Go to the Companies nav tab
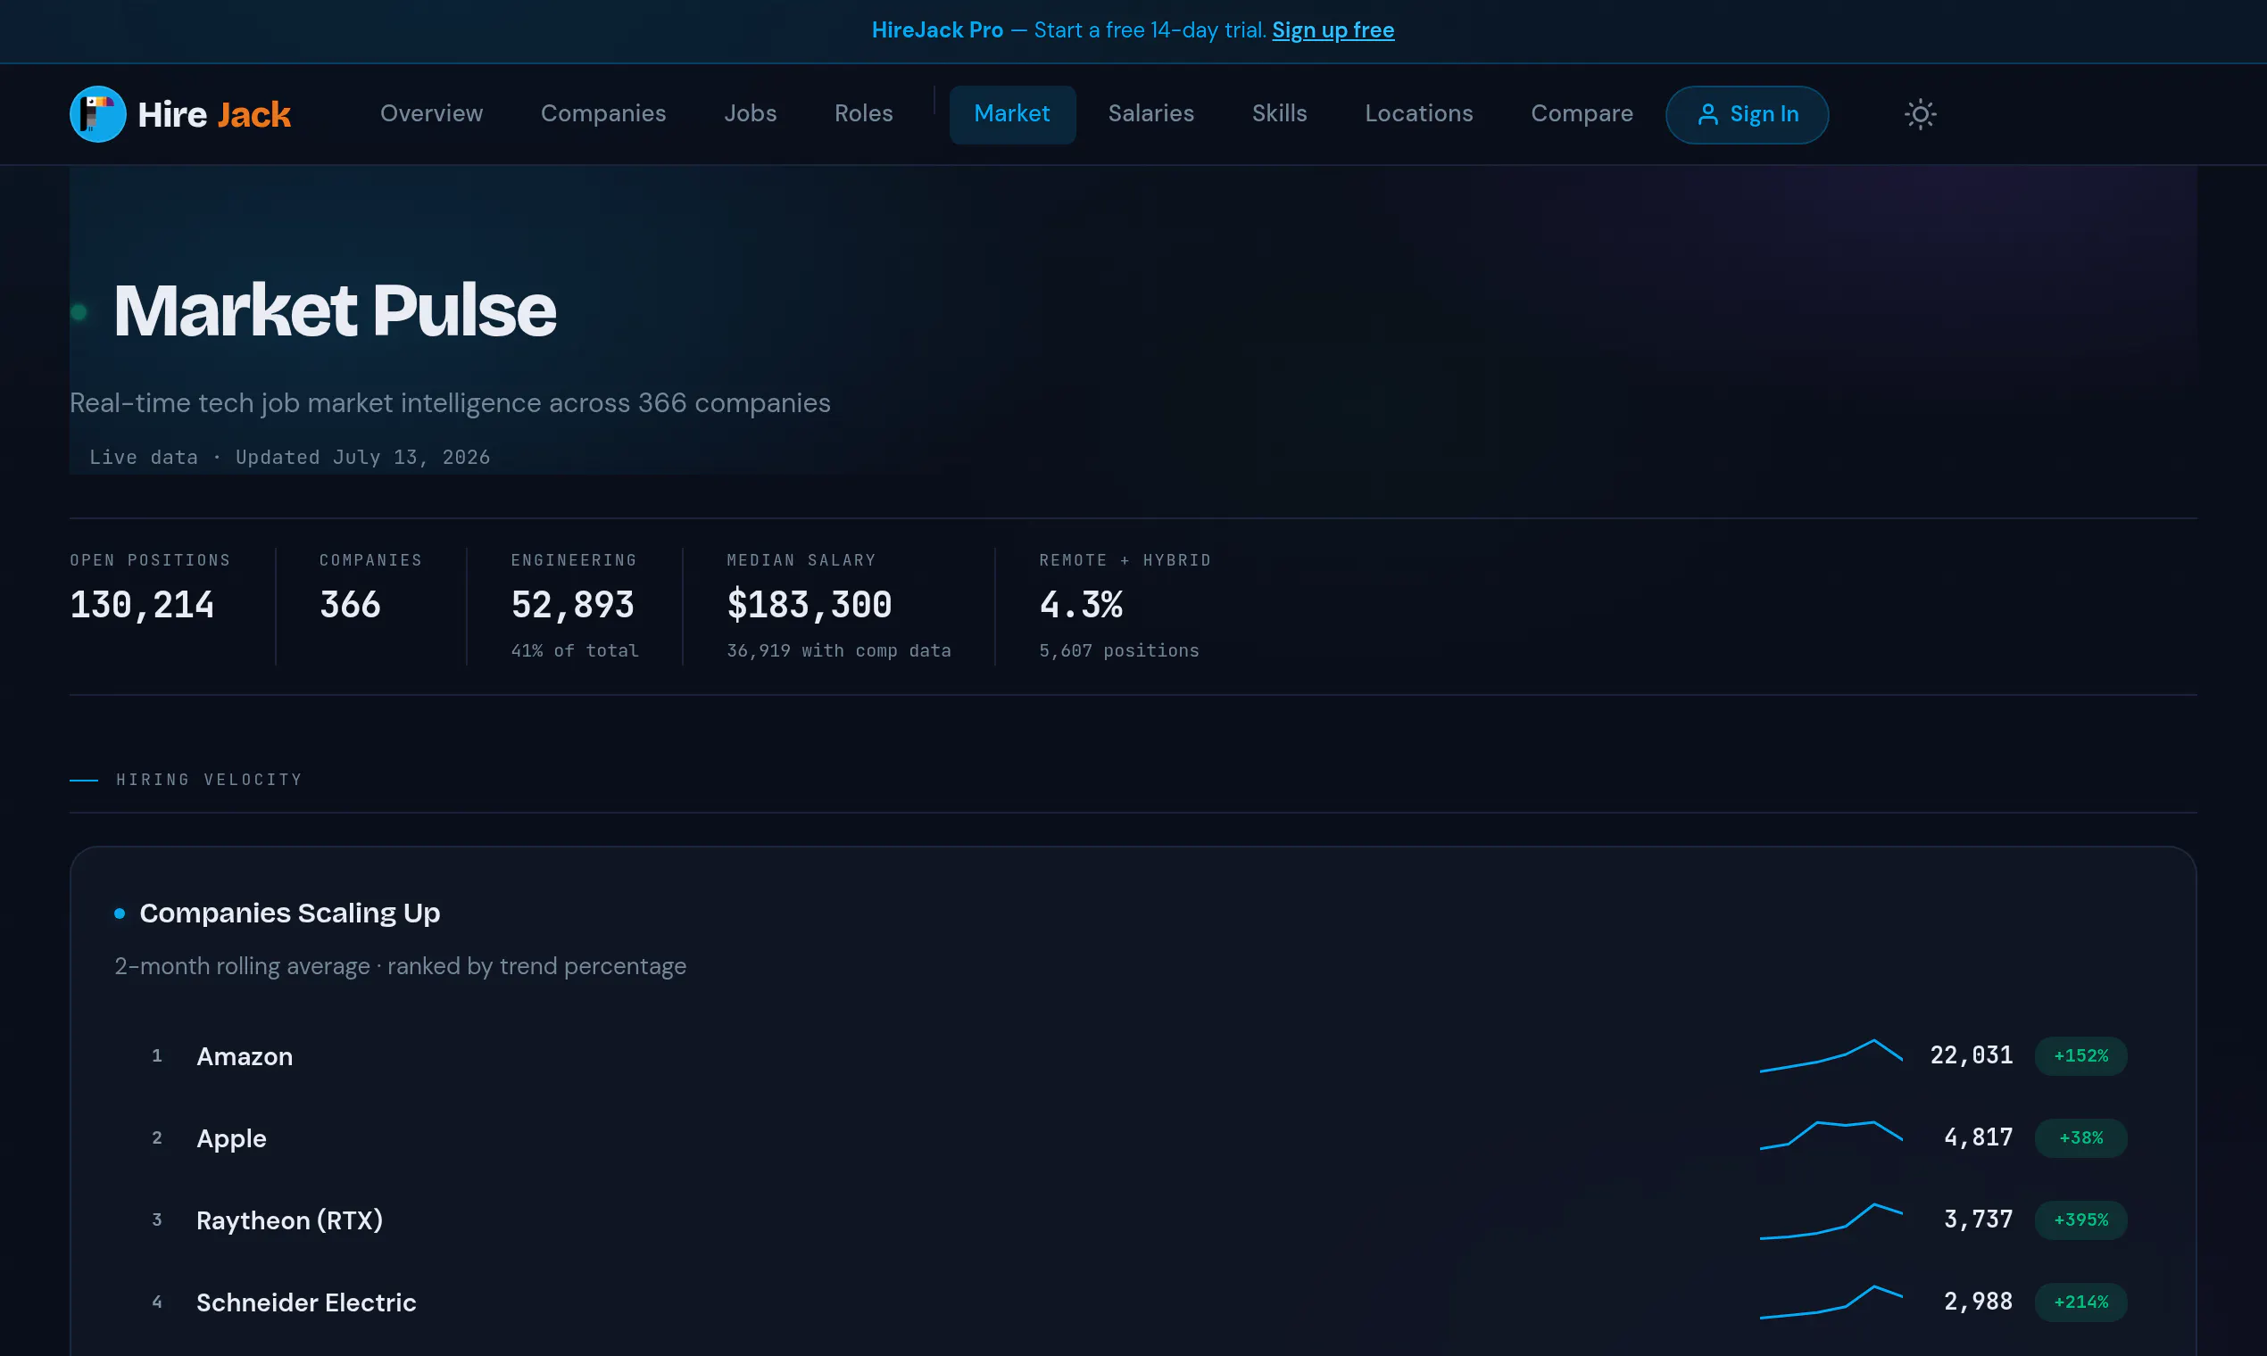This screenshot has height=1356, width=2267. 603,113
